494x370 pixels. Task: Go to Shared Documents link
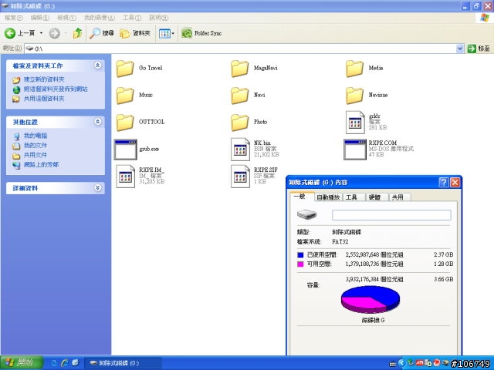[x=36, y=155]
